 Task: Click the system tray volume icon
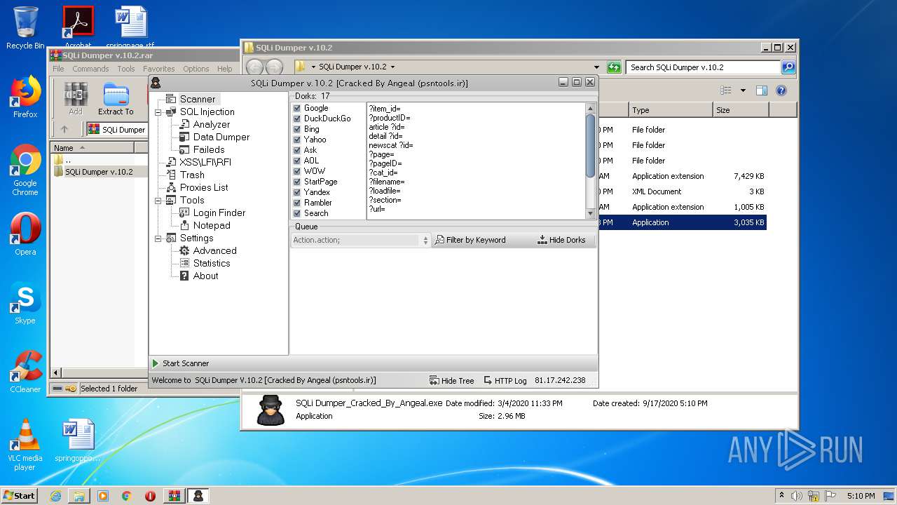click(x=797, y=496)
